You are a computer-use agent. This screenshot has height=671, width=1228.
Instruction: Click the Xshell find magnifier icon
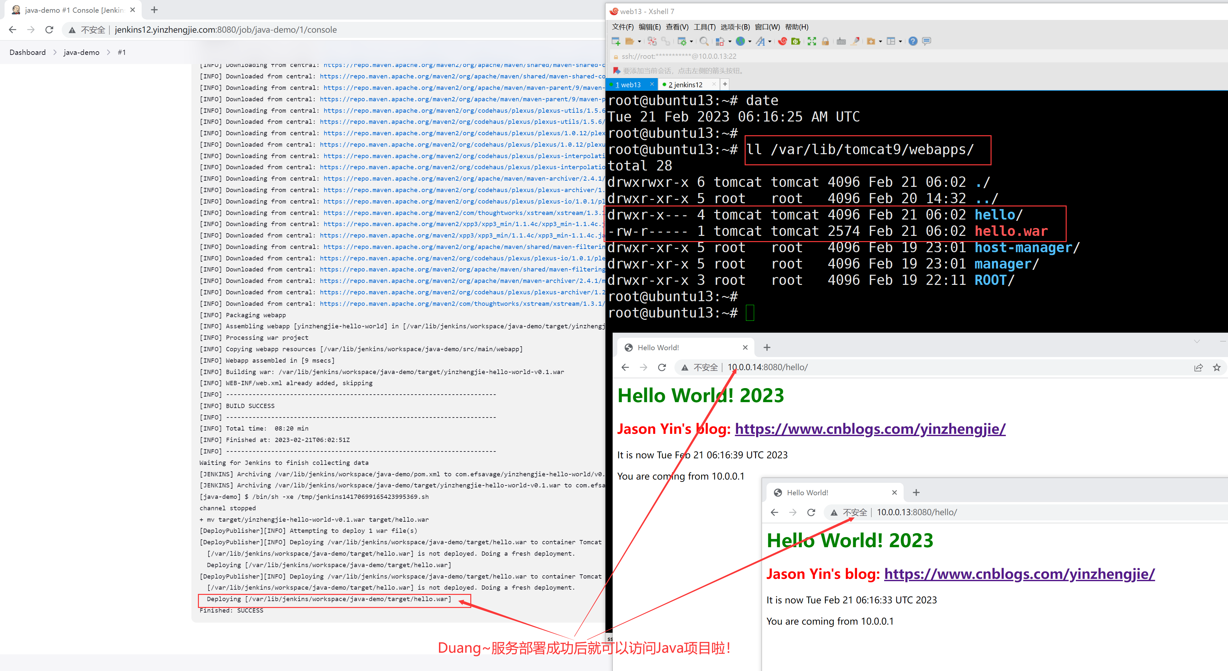pyautogui.click(x=703, y=41)
